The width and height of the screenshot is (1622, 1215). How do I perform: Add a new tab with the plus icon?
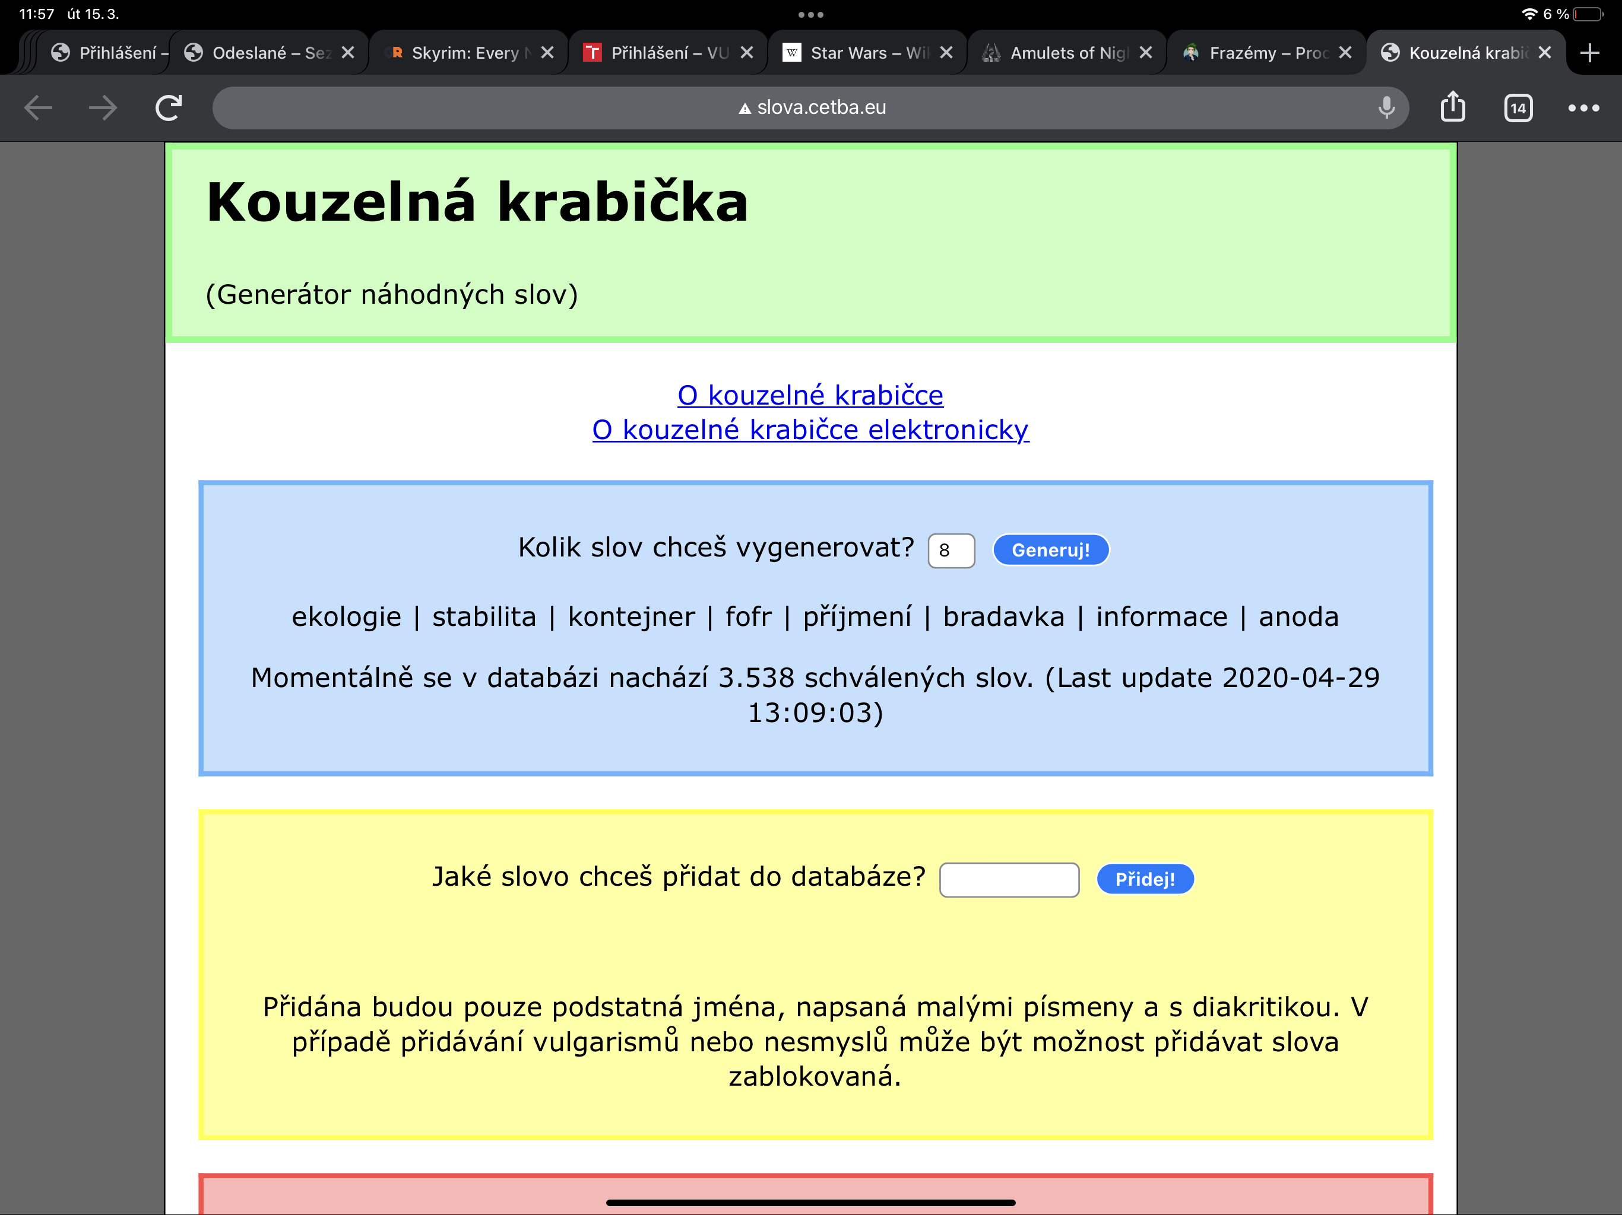click(x=1589, y=53)
